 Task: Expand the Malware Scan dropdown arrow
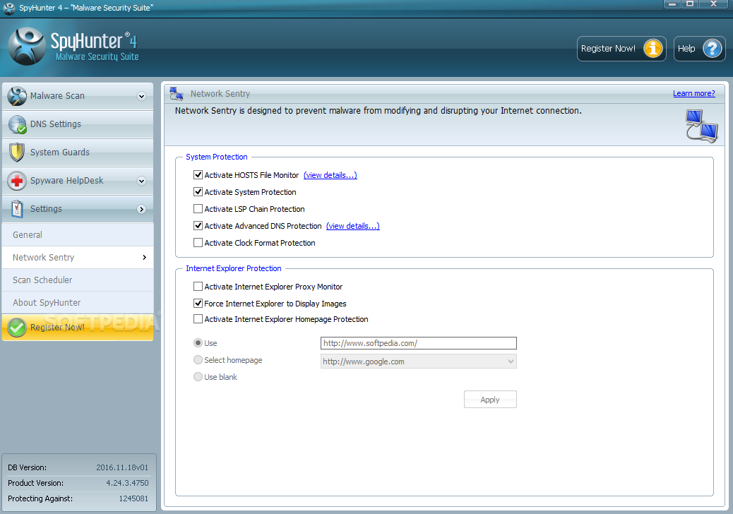(x=142, y=96)
